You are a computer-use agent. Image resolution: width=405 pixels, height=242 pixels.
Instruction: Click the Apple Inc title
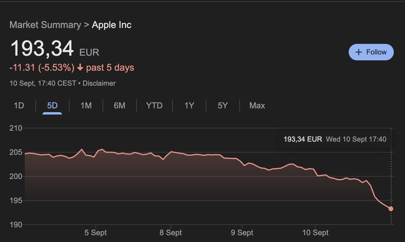(x=112, y=25)
